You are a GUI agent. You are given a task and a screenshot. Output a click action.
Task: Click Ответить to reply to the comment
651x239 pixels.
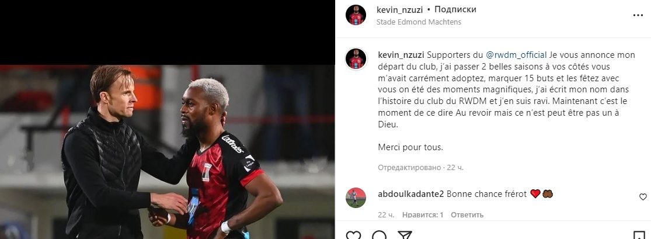pyautogui.click(x=467, y=215)
